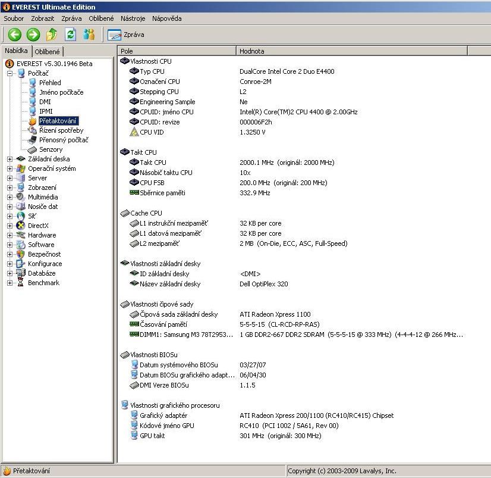Open the Nástroje menu
Viewport: 491px width, 478px height.
tap(133, 18)
